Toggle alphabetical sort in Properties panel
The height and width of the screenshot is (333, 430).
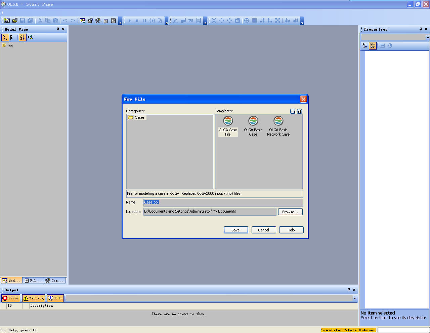click(x=365, y=46)
